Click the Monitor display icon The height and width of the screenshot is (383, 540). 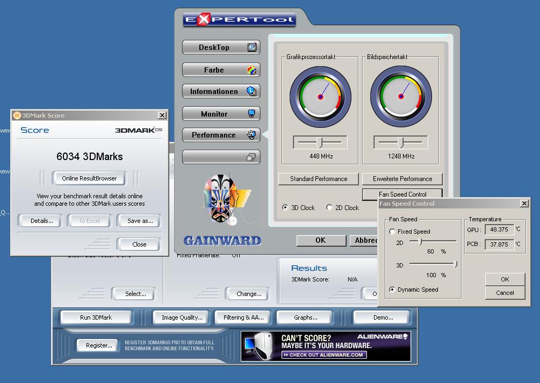(x=252, y=114)
